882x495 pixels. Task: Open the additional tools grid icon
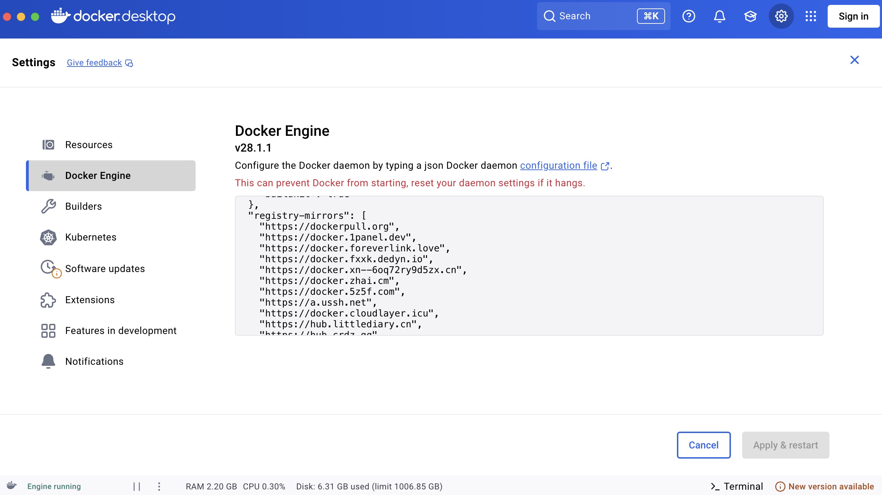(810, 16)
